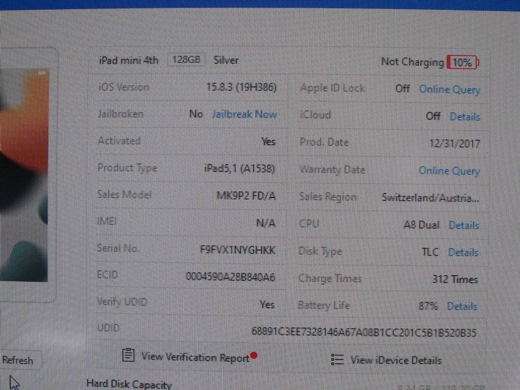Click the verification report document icon
This screenshot has width=520, height=390.
[129, 356]
